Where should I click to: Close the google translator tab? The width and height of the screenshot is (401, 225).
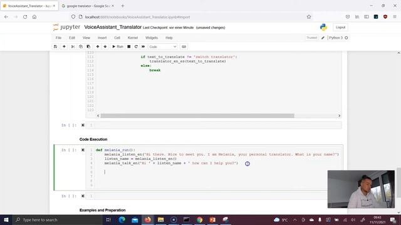click(x=113, y=6)
